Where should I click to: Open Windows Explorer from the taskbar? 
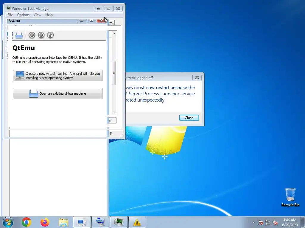click(63, 222)
